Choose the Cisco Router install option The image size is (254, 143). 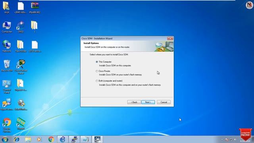coord(97,71)
